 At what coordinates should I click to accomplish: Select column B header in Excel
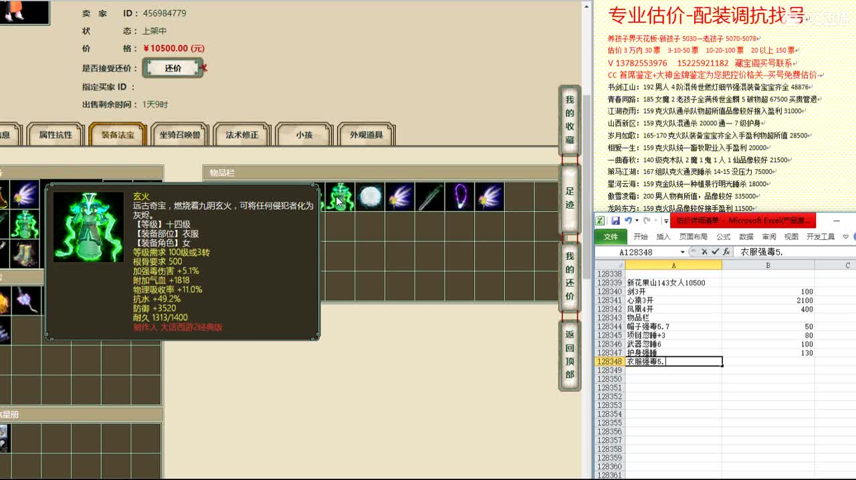(x=768, y=265)
